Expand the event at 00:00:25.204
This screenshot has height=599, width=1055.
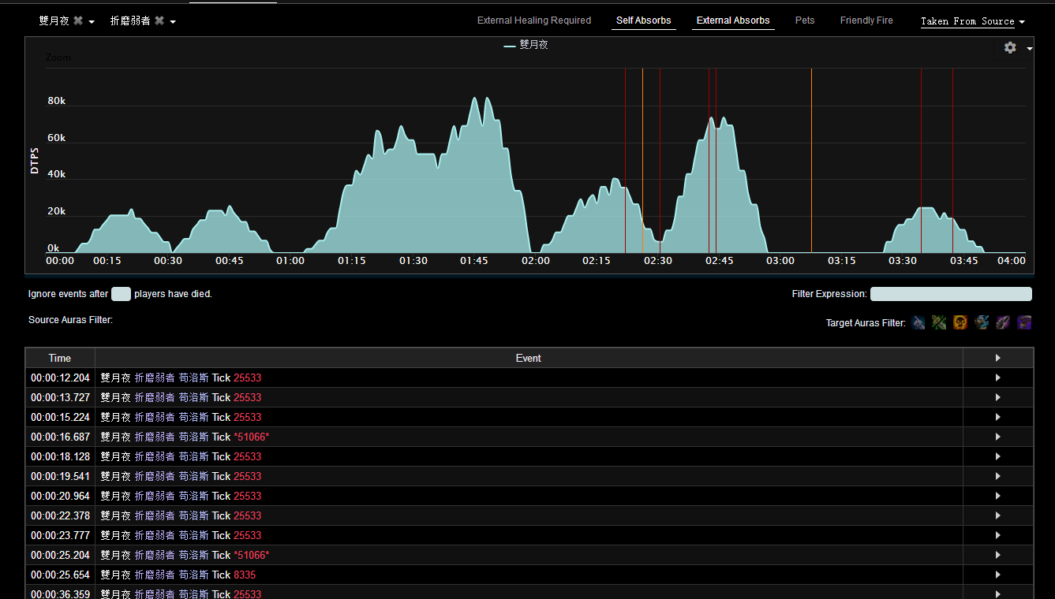click(x=998, y=555)
